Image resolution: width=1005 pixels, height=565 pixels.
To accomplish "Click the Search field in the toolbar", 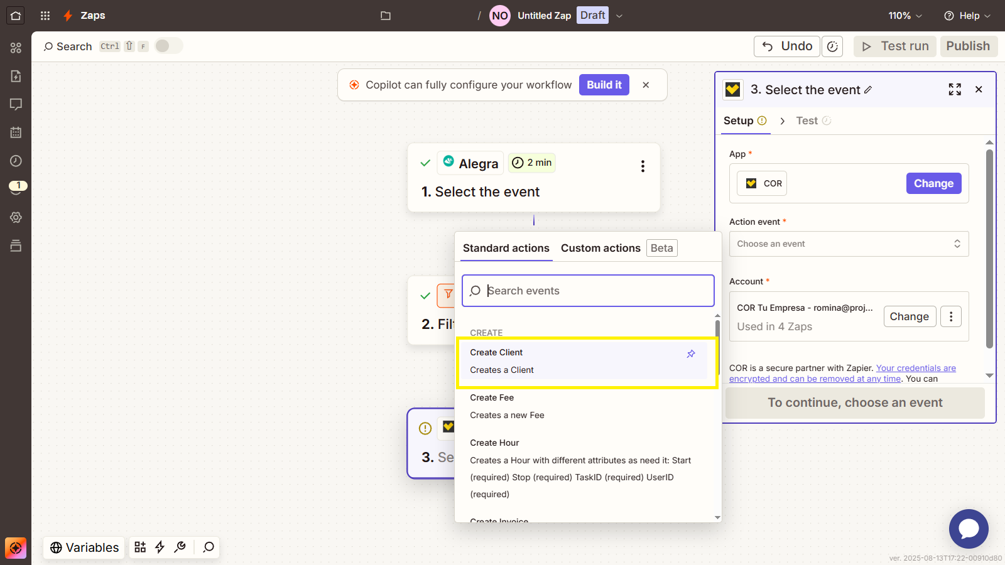I will [x=68, y=46].
